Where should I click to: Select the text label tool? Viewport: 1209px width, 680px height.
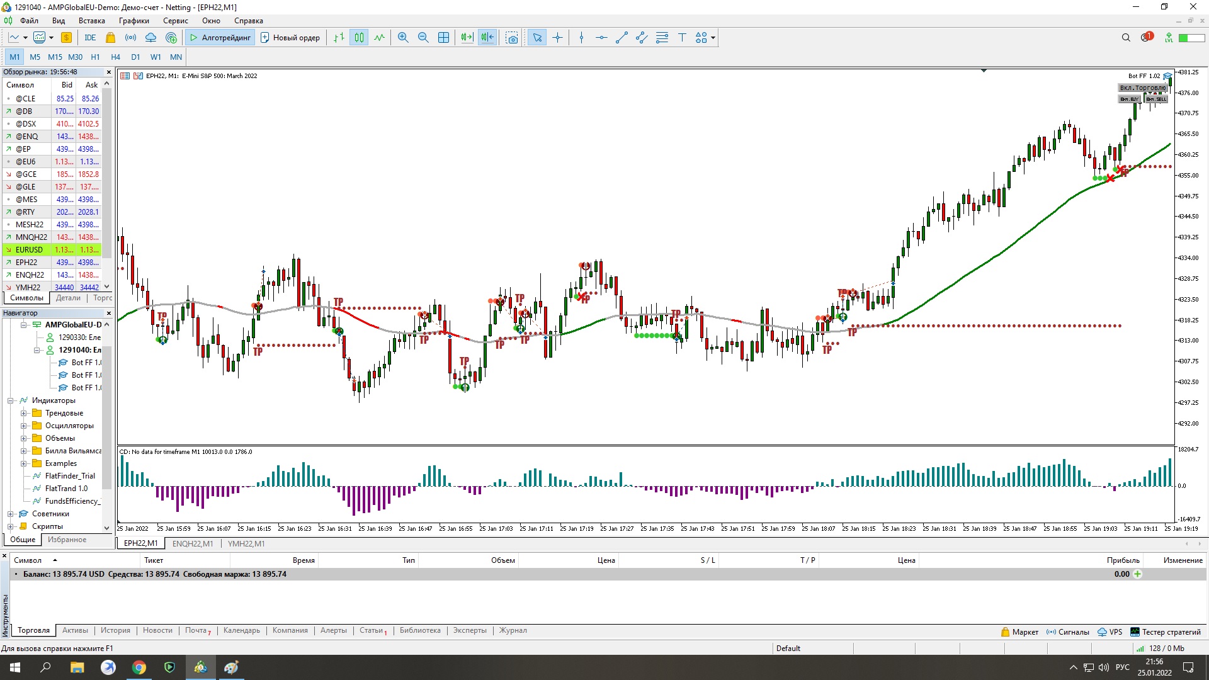pos(682,38)
